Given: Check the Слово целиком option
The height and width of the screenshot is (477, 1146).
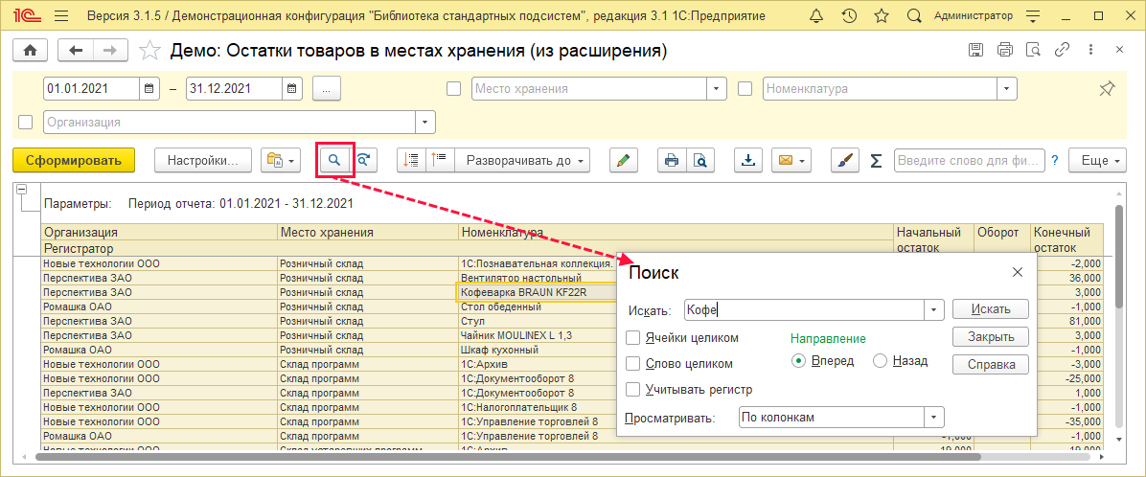Looking at the screenshot, I should (x=633, y=363).
